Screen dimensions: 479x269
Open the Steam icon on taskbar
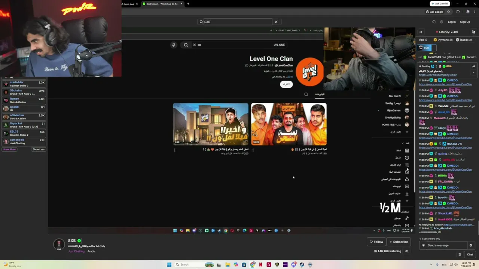(x=302, y=265)
